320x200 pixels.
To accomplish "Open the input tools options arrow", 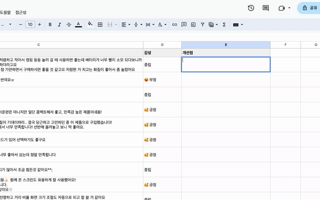I will (x=242, y=25).
